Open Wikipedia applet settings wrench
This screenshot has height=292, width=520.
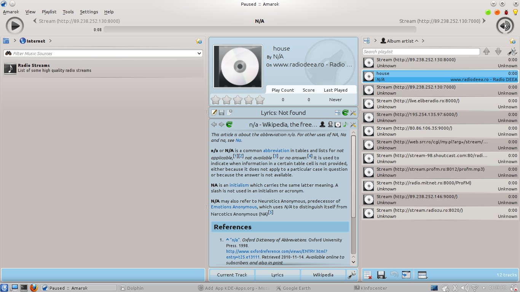coord(353,124)
